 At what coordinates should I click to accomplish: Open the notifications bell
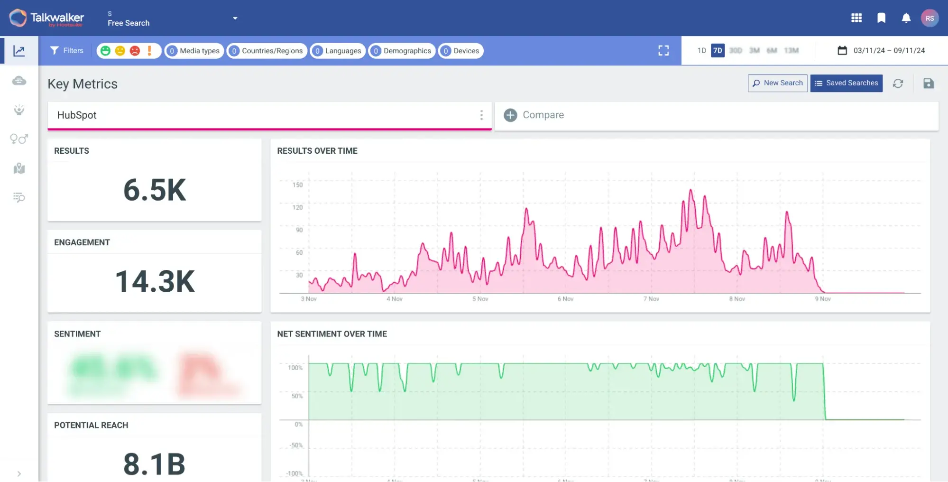(x=906, y=18)
